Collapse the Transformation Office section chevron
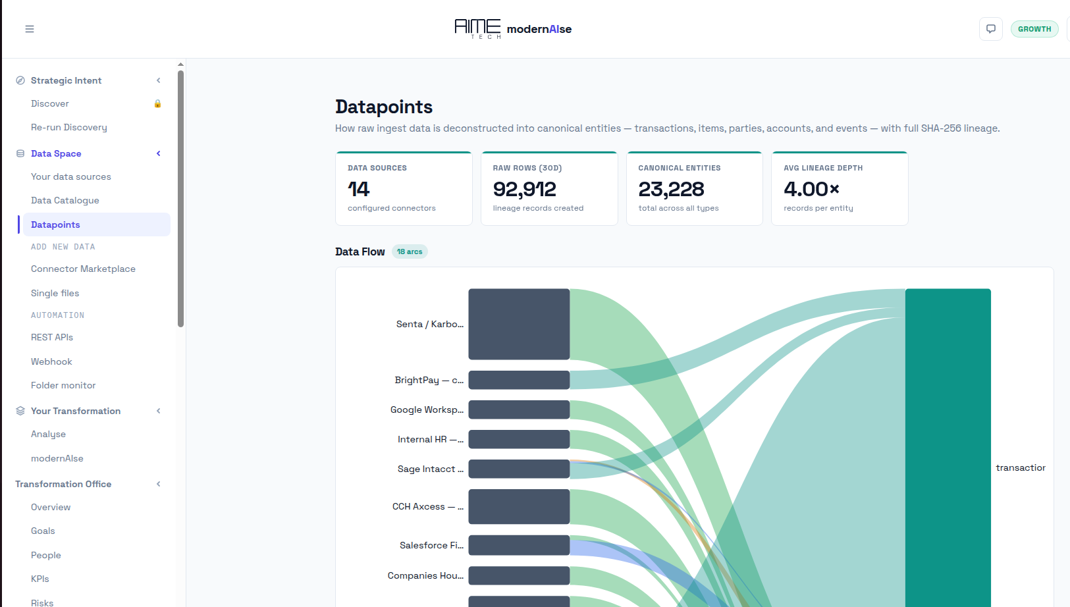1070x607 pixels. 159,484
